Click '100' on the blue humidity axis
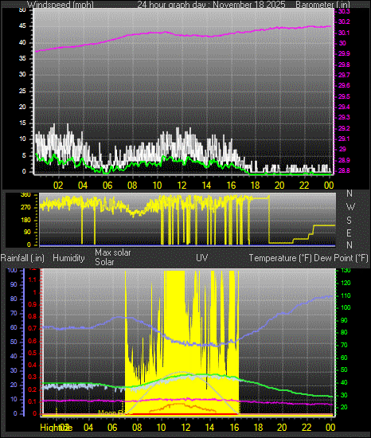This screenshot has height=438, width=371. tap(12, 270)
